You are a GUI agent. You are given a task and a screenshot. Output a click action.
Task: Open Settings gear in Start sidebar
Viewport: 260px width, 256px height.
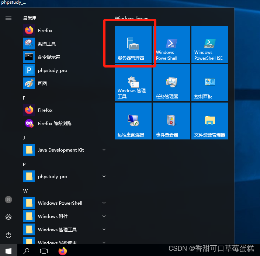8,217
